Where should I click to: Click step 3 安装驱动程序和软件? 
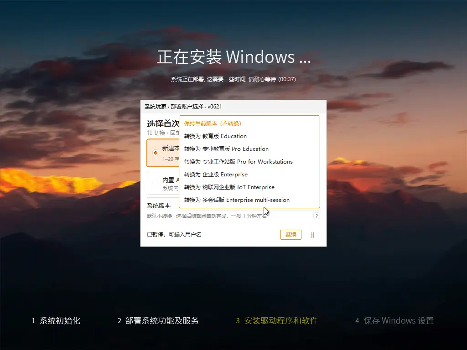[x=277, y=320]
